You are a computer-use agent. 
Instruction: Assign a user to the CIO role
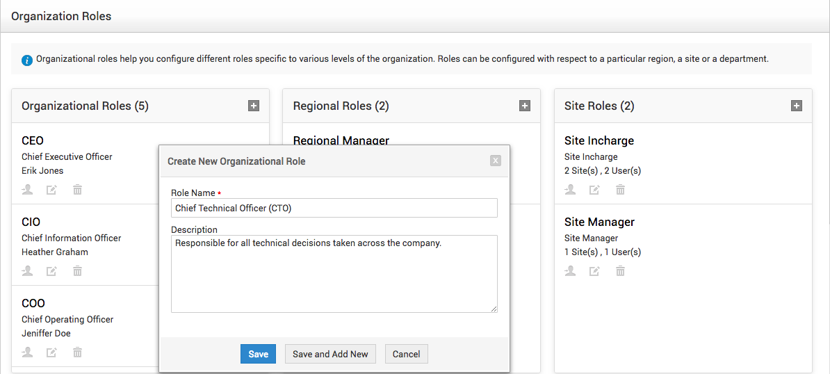(28, 271)
